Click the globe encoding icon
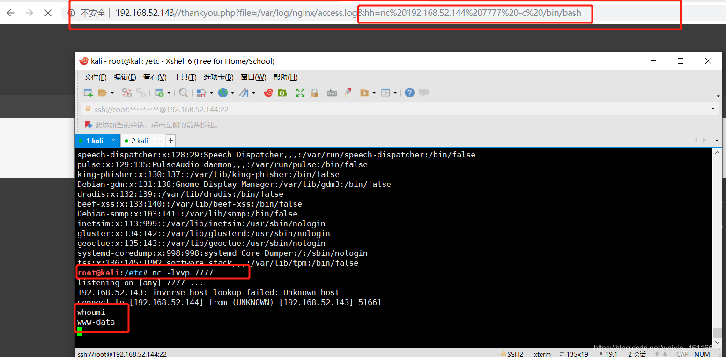Image resolution: width=726 pixels, height=357 pixels. 222,93
